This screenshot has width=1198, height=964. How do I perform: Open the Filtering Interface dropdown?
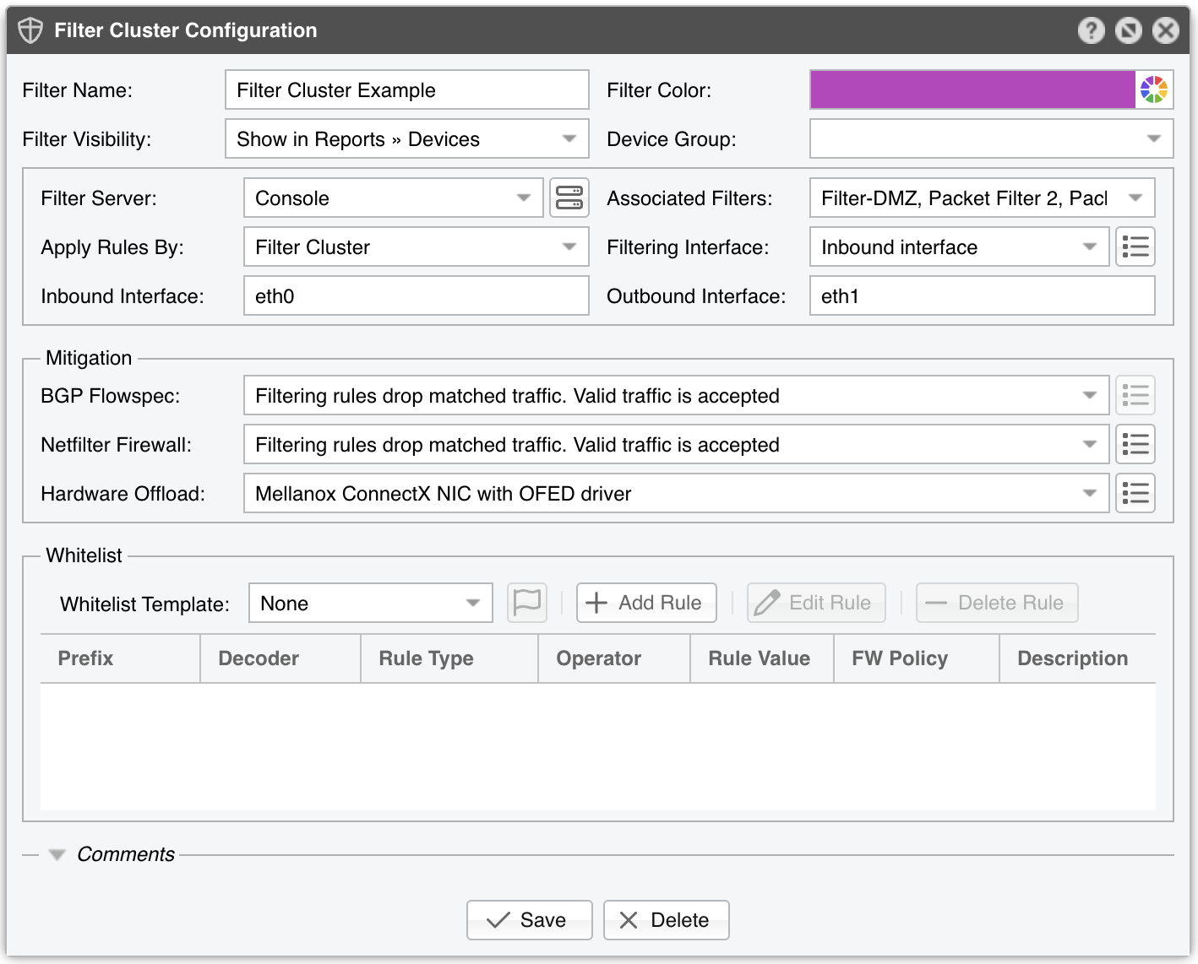pyautogui.click(x=960, y=246)
